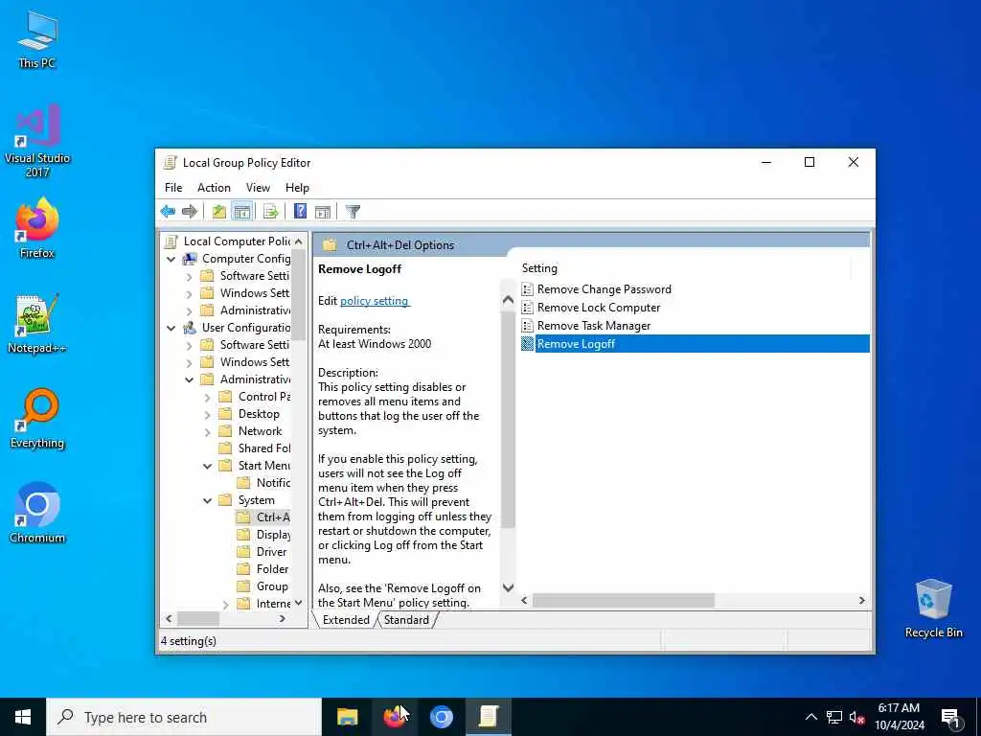Click the Forward arrow toolbar icon
Screen dimensions: 981x736
point(189,212)
